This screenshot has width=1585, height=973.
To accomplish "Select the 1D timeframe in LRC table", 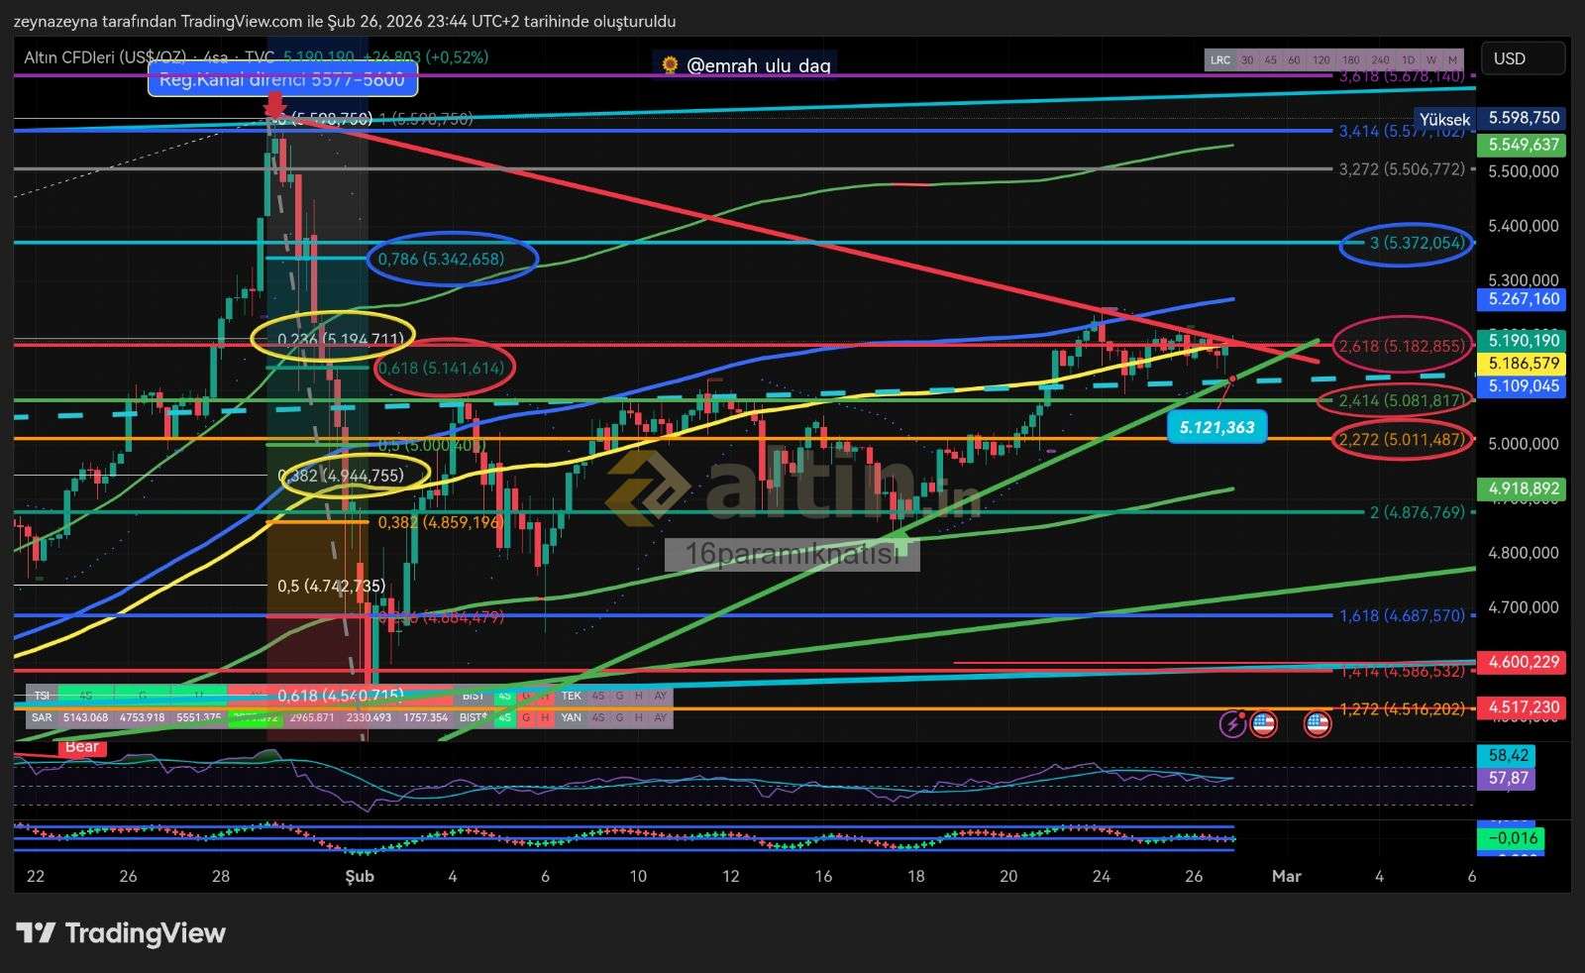I will (1408, 60).
